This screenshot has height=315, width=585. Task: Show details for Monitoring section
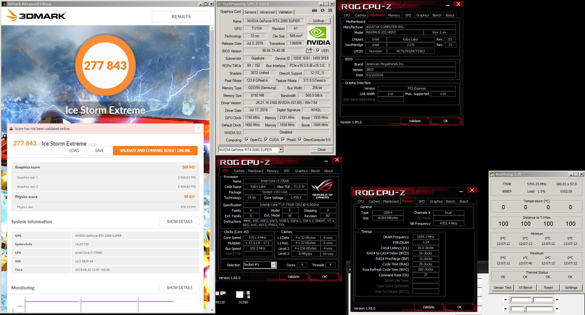pyautogui.click(x=179, y=288)
